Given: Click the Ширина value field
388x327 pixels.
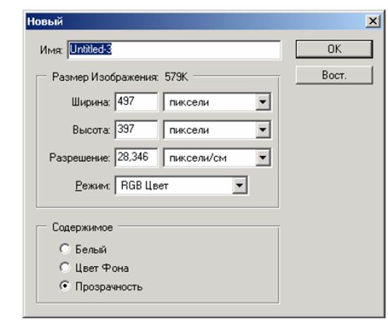Looking at the screenshot, I should (137, 102).
